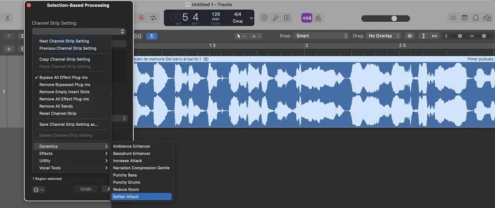This screenshot has height=208, width=495.
Task: Open the Drag No Overlap dropdown
Action: pyautogui.click(x=384, y=36)
